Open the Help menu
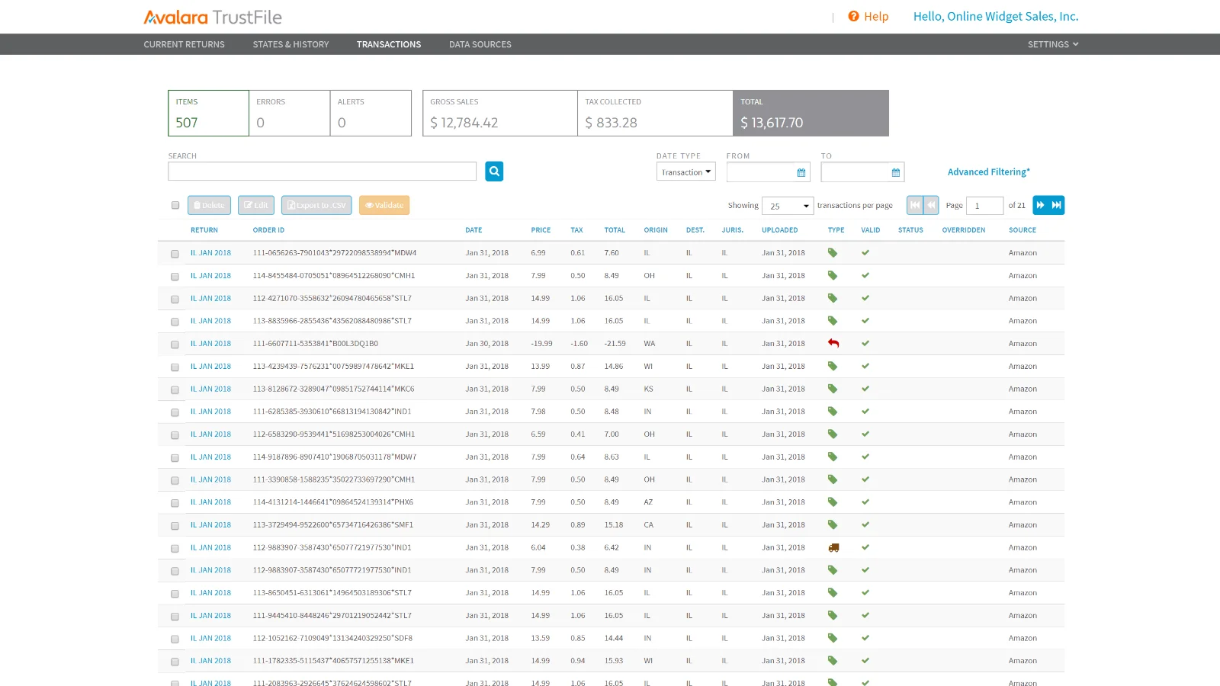1220x686 pixels. pyautogui.click(x=868, y=16)
